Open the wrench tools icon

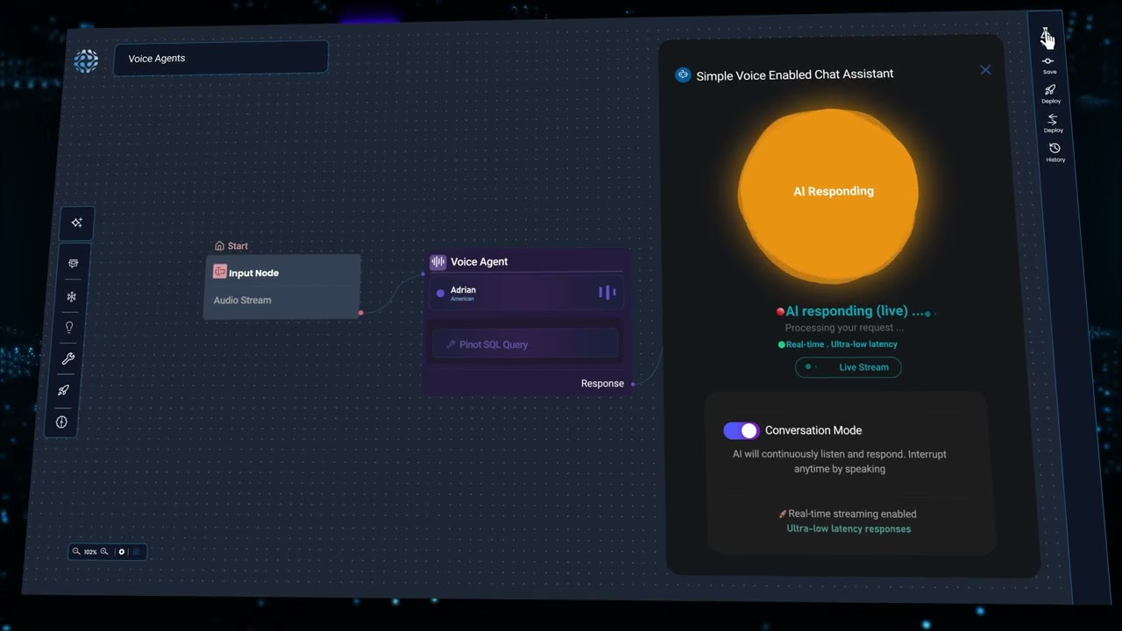[67, 358]
